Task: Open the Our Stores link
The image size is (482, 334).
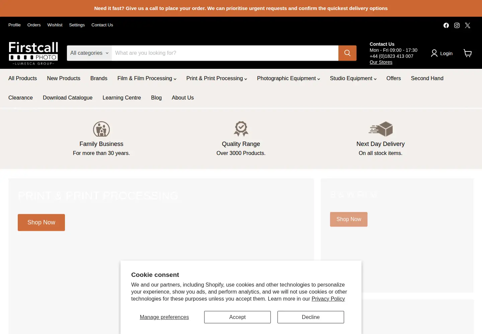Action: (x=381, y=62)
